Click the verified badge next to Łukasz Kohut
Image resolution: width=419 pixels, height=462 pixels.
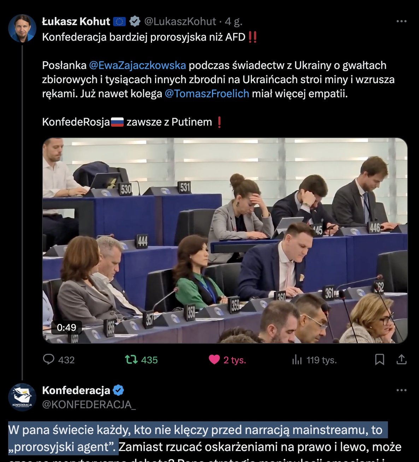coord(135,22)
